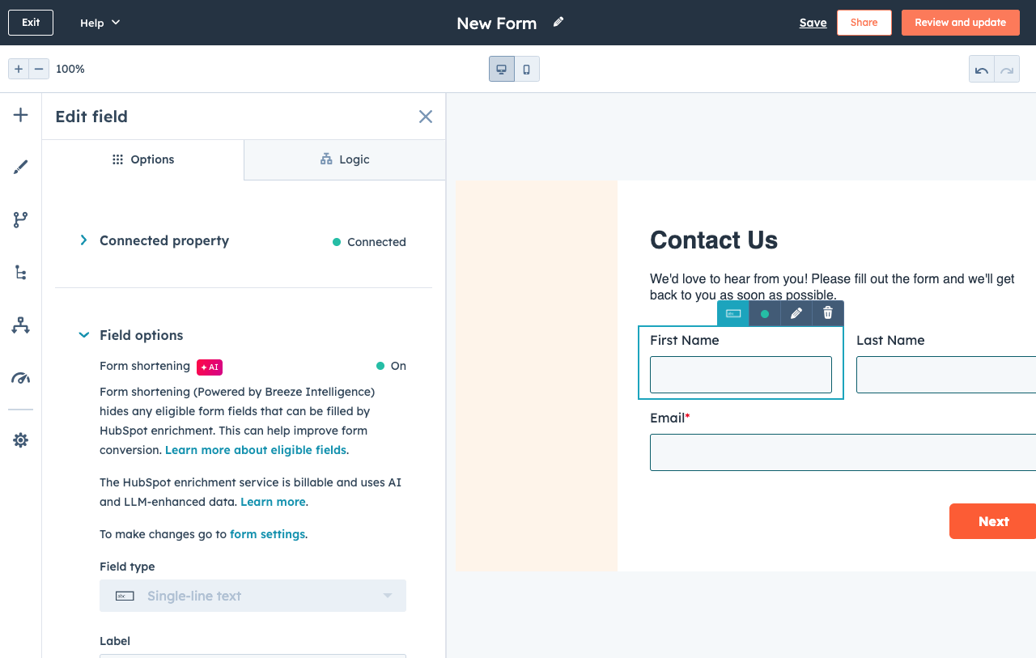Select the desktop preview toggle
Image resolution: width=1036 pixels, height=658 pixels.
click(501, 69)
